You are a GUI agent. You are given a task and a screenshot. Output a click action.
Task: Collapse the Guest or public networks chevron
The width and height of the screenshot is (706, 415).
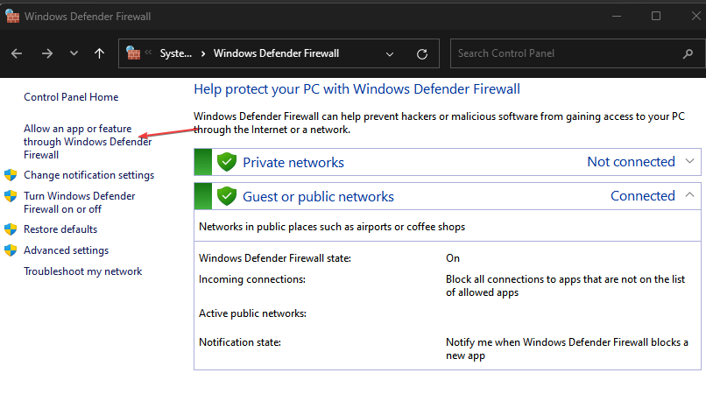tap(689, 195)
